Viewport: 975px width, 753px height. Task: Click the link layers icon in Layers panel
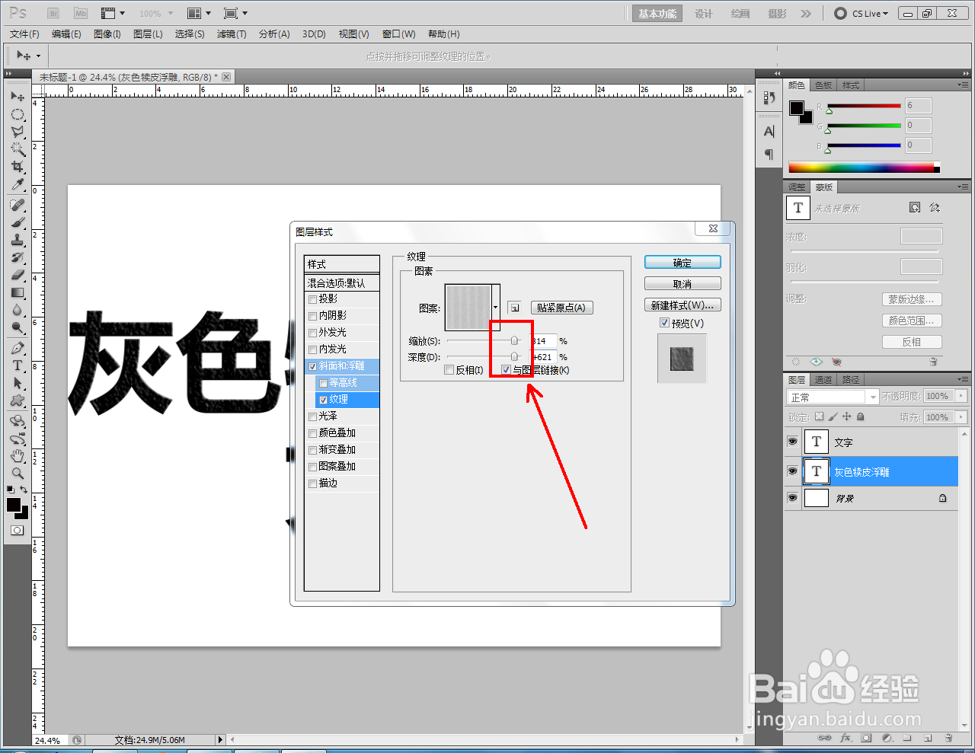pyautogui.click(x=824, y=738)
